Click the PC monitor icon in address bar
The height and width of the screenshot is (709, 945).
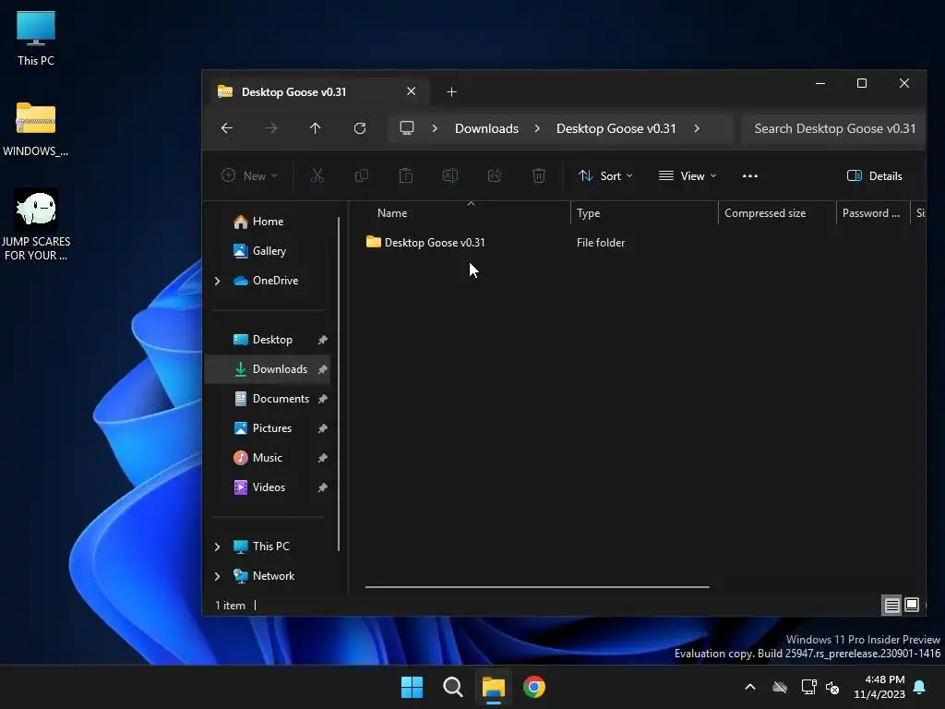407,127
